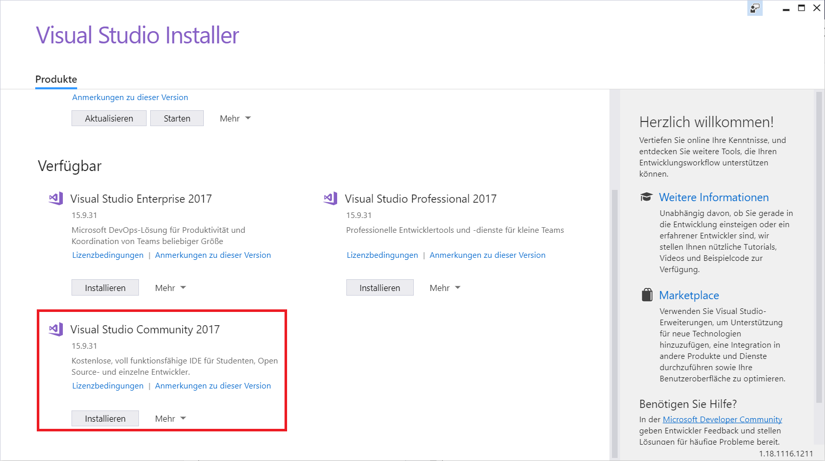Open Lizenzbedingungen for Enterprise 2017
825x461 pixels.
[108, 255]
